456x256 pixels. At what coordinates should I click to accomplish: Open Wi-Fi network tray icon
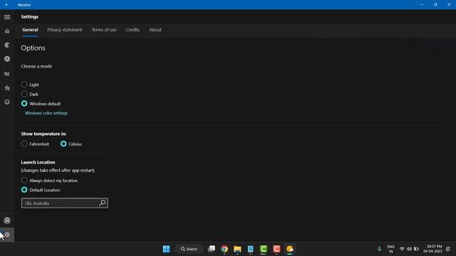pos(402,249)
